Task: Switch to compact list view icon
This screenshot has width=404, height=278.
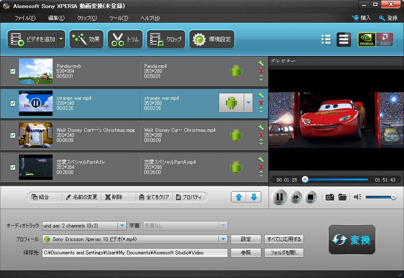Action: (x=326, y=40)
